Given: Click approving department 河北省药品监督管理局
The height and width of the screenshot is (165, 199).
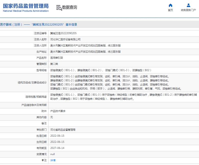Looking at the screenshot, I should click(x=63, y=130).
